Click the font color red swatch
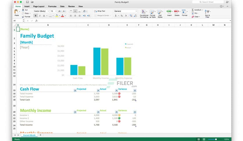243x141 pixels. [62, 16]
